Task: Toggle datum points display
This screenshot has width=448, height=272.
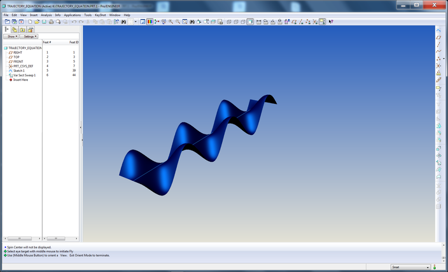Action: pyautogui.click(x=308, y=22)
